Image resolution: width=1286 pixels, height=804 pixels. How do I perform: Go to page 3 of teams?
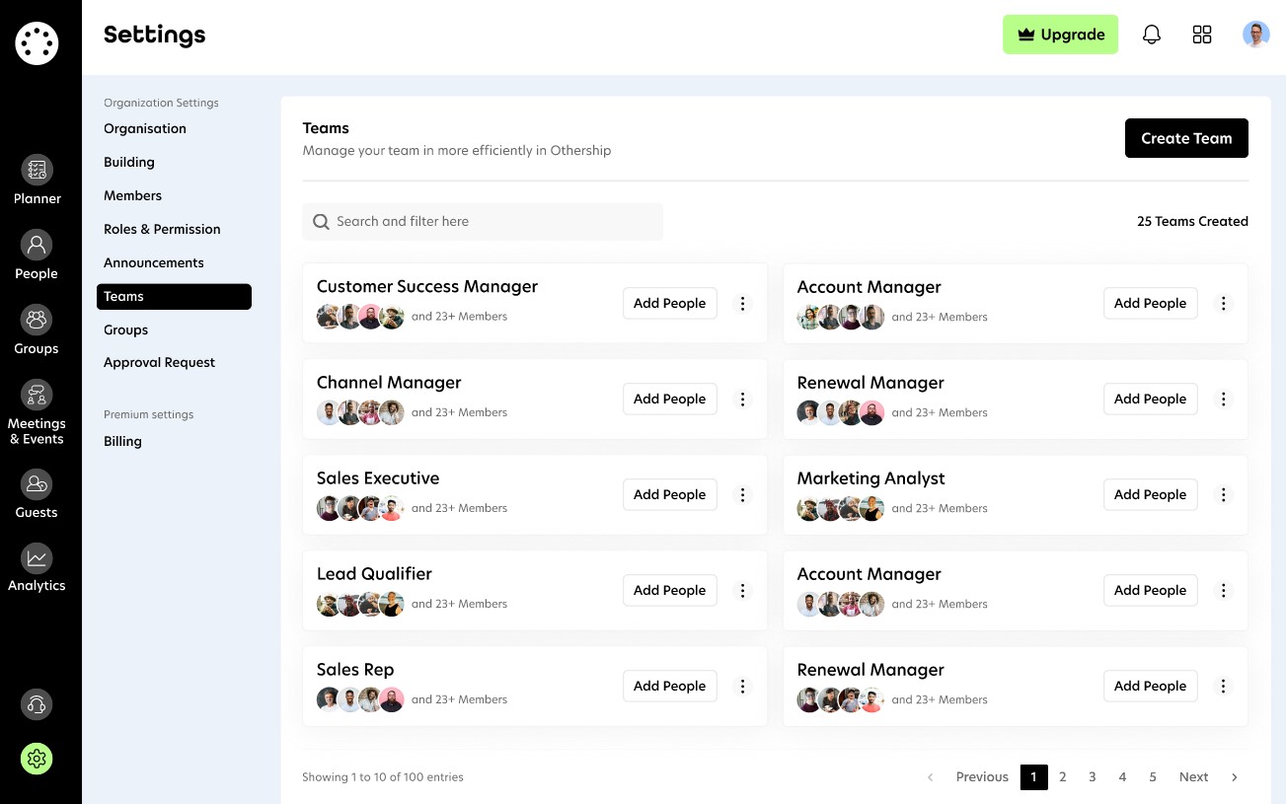click(x=1093, y=776)
